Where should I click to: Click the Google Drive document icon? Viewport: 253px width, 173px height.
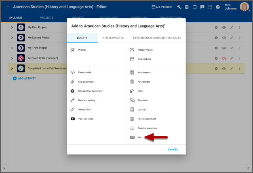[73, 91]
